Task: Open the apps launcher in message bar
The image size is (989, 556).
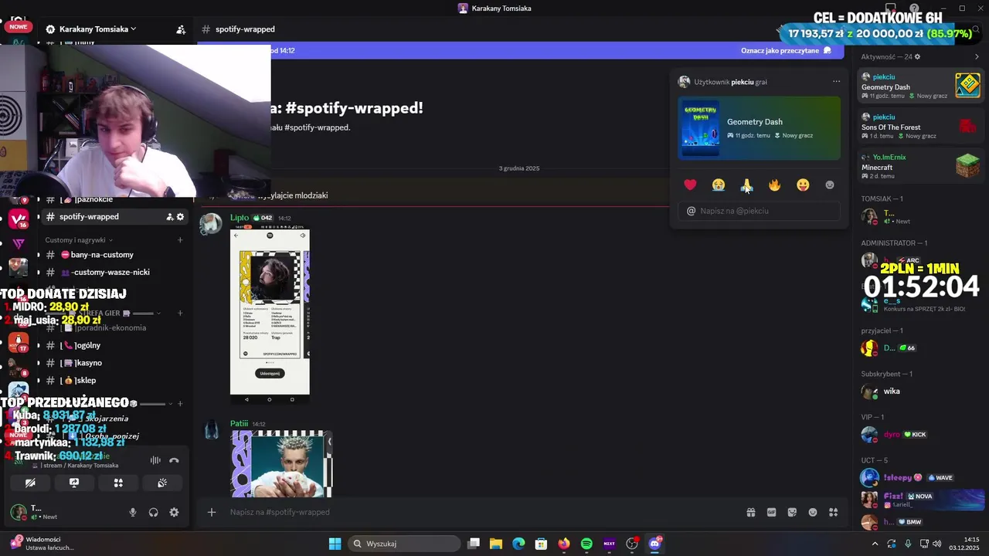Action: coord(834,512)
